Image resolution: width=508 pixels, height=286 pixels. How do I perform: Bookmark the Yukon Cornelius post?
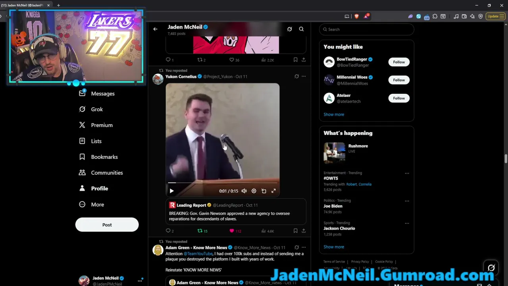click(295, 231)
